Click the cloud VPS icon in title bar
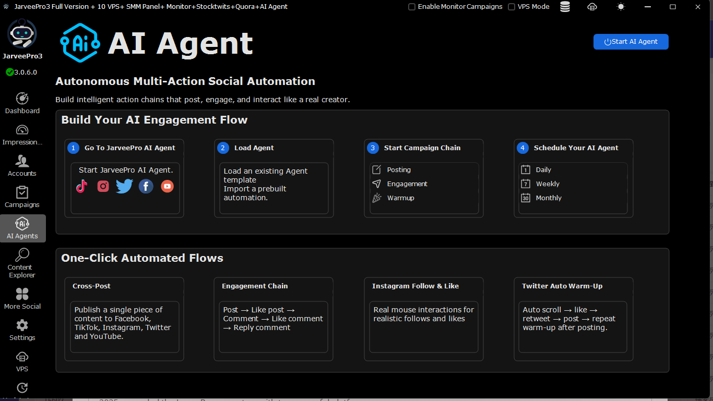This screenshot has width=713, height=401. (592, 7)
